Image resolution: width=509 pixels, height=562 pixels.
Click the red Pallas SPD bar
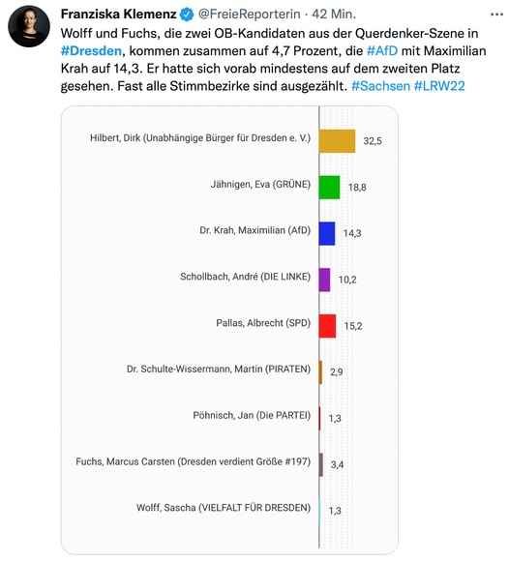pos(328,326)
